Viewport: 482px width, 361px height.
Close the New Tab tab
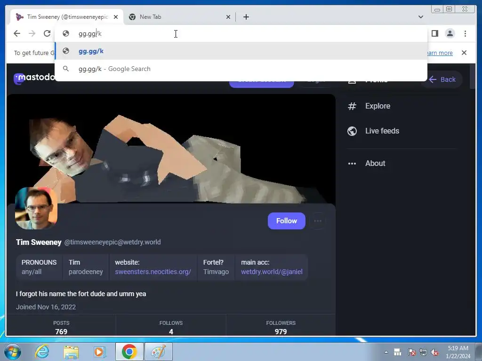coord(228,17)
